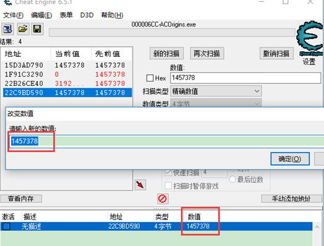Select address row 1F91C3290
This screenshot has height=246, width=324.
(x=67, y=74)
